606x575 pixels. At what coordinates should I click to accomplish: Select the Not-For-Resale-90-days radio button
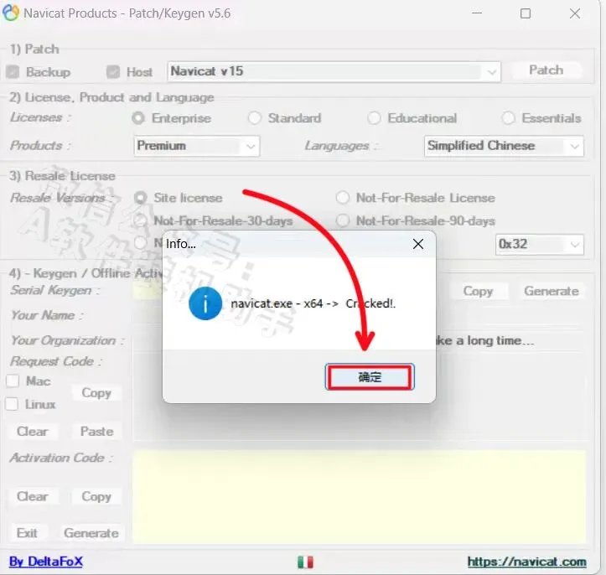343,220
